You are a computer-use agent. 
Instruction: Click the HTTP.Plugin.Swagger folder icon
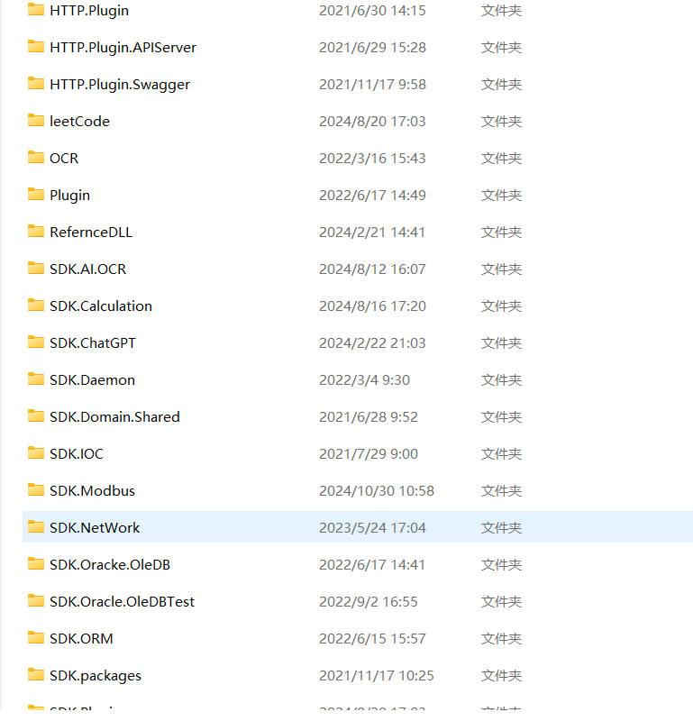[36, 83]
